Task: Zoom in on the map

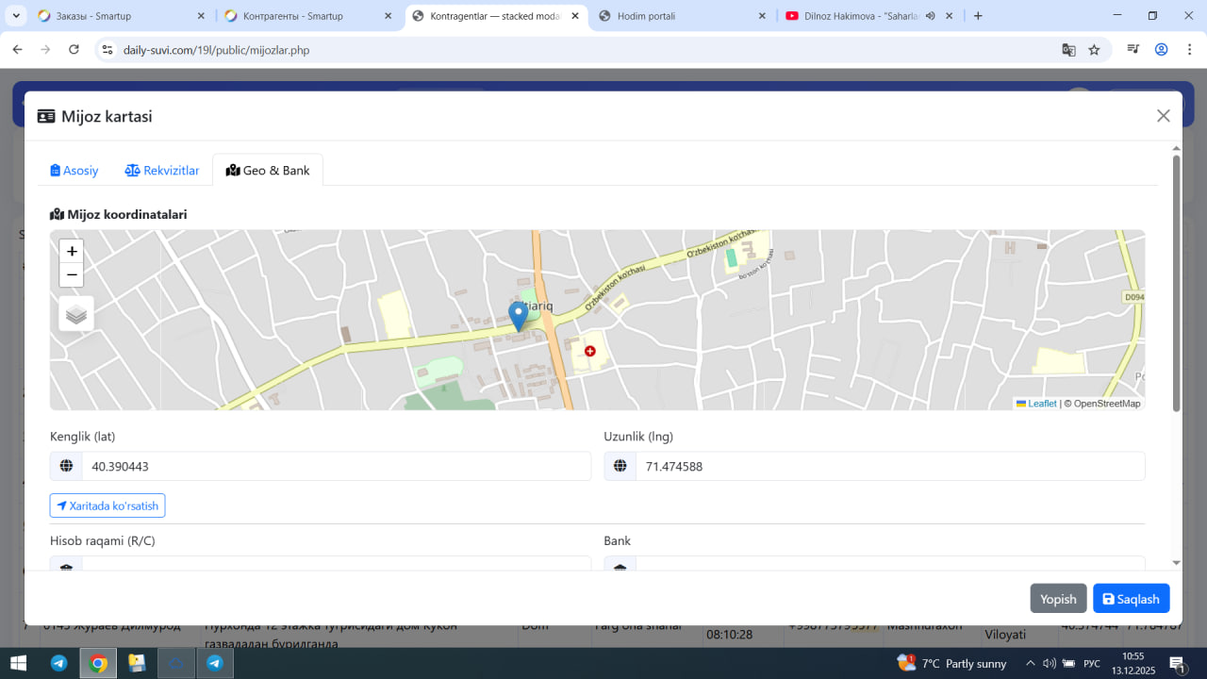Action: [72, 252]
